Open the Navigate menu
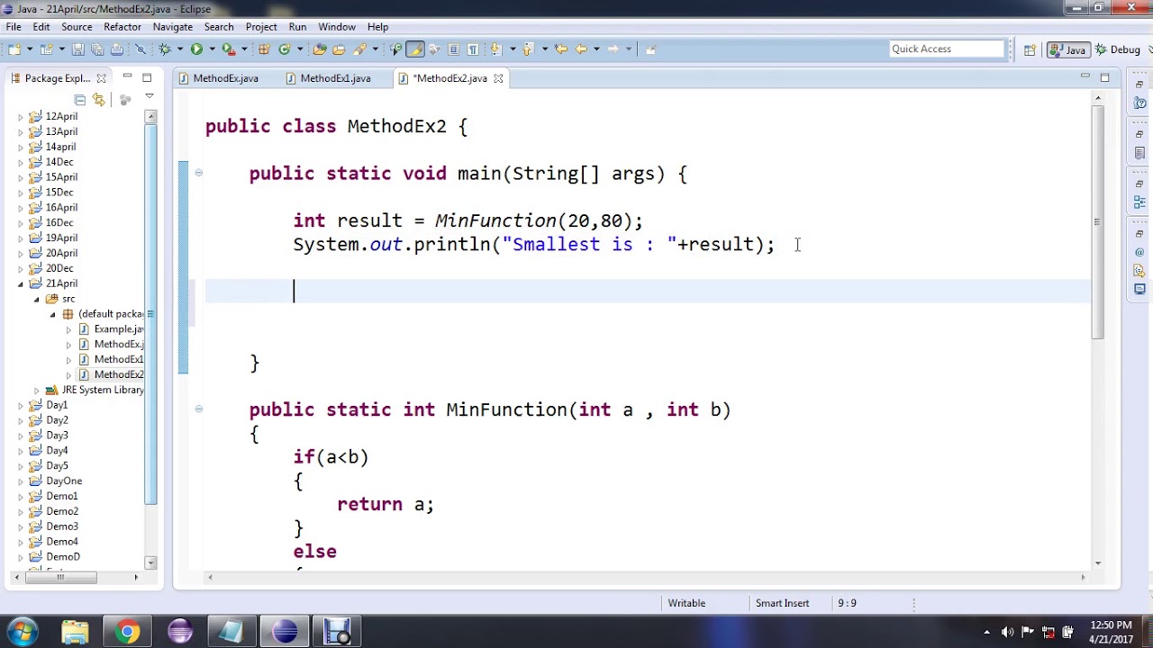This screenshot has width=1153, height=648. [x=173, y=27]
